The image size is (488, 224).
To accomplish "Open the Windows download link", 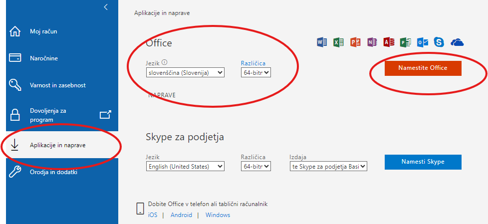I will click(218, 215).
